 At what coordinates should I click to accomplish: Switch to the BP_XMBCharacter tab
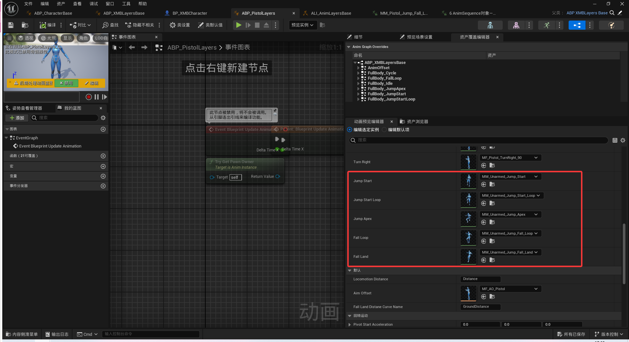190,13
